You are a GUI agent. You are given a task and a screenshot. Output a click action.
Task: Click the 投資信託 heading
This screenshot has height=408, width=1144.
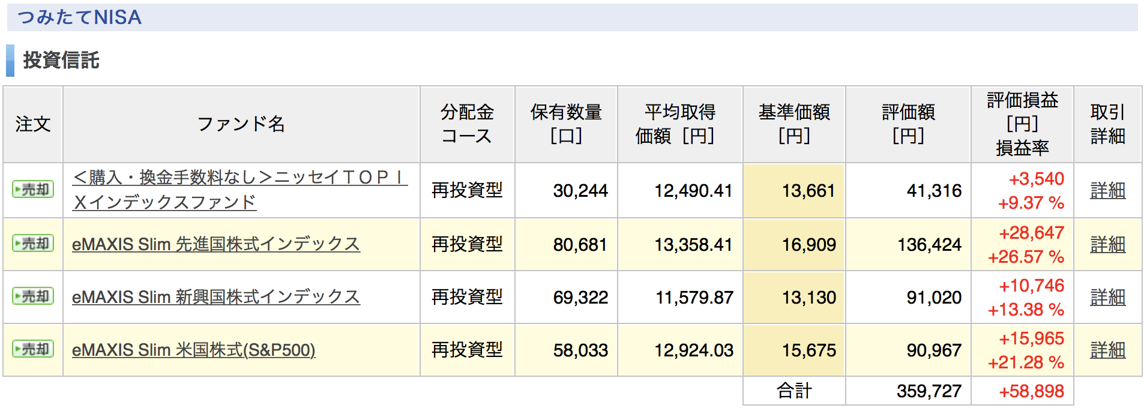61,60
